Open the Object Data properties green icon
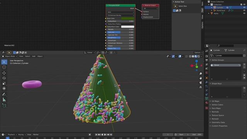This screenshot has width=247, height=139. [x=206, y=98]
